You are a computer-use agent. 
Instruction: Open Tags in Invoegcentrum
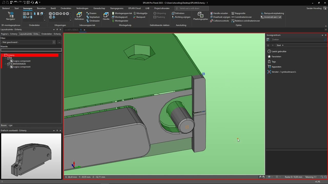pos(272,62)
